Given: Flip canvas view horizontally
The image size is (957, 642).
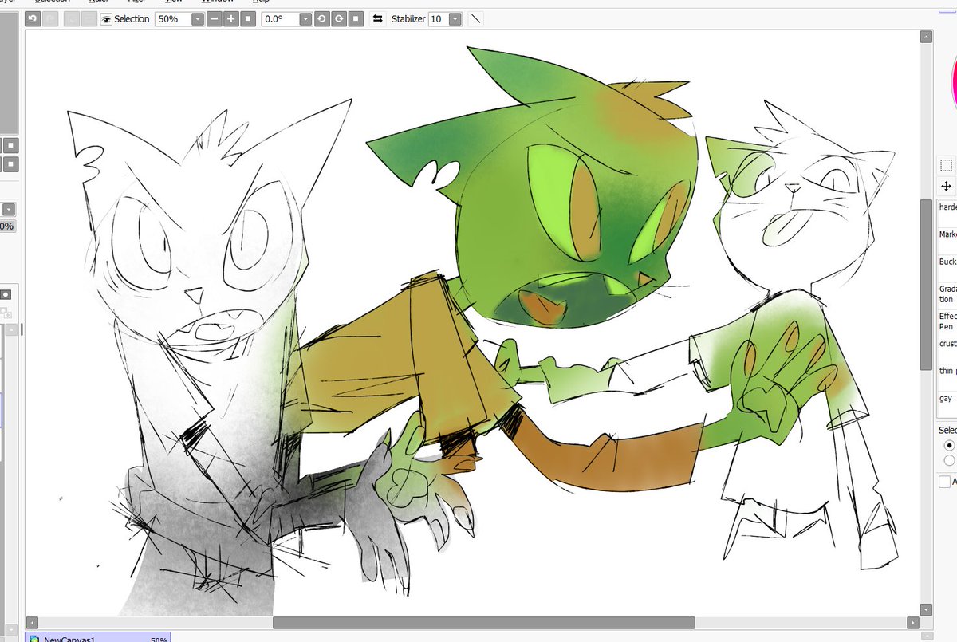Looking at the screenshot, I should [x=378, y=18].
